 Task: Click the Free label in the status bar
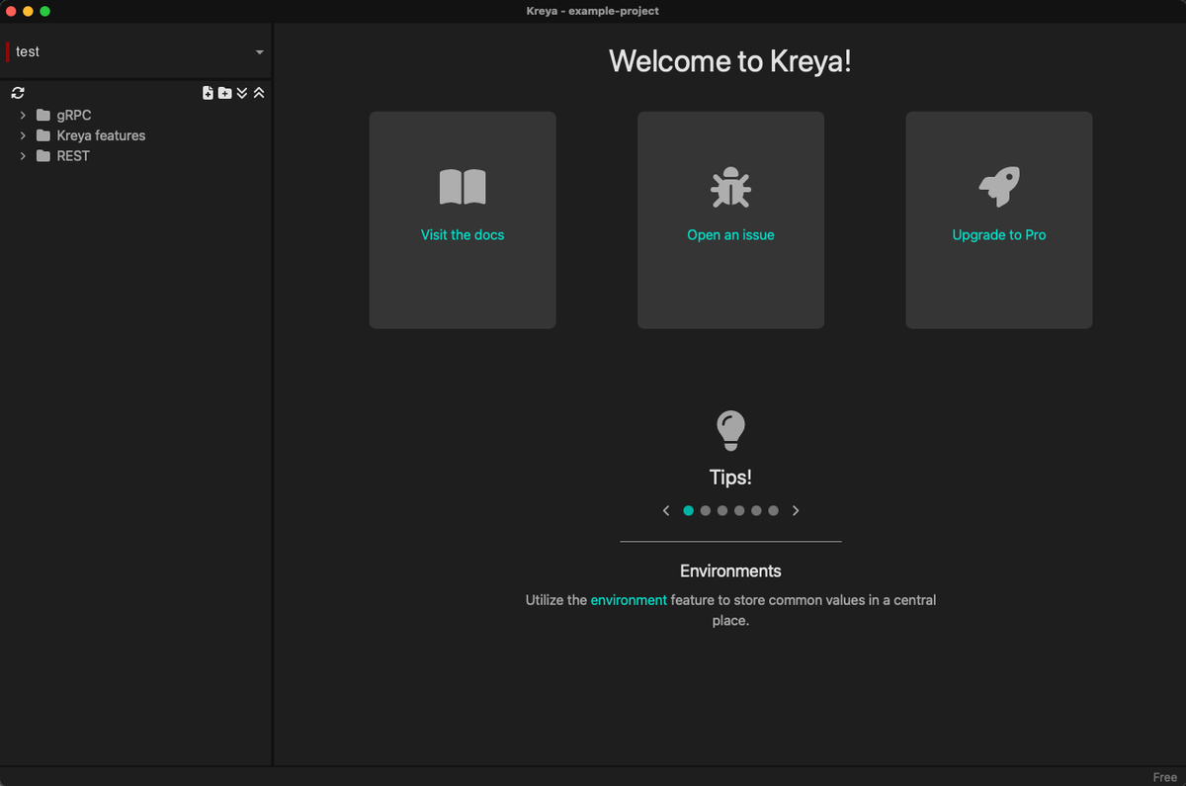1164,777
